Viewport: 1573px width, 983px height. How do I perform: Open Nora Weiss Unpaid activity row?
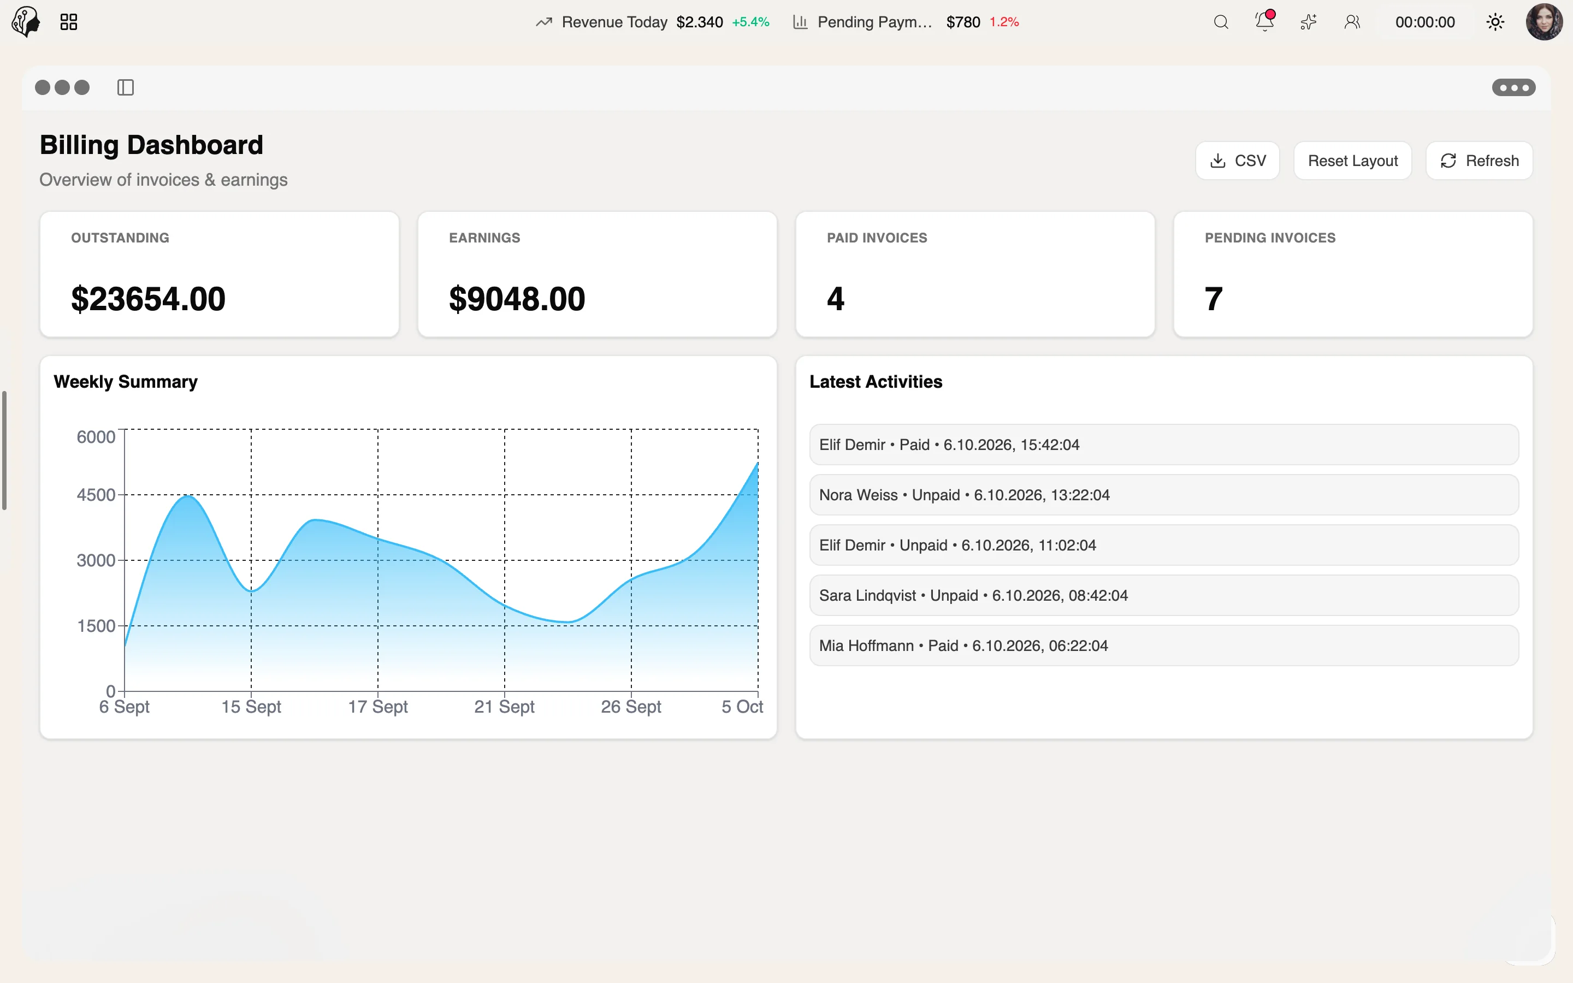[x=1164, y=495]
